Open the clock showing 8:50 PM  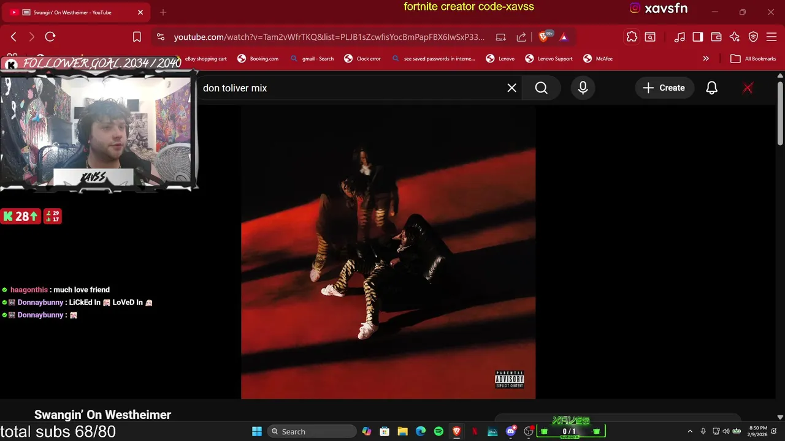point(758,432)
